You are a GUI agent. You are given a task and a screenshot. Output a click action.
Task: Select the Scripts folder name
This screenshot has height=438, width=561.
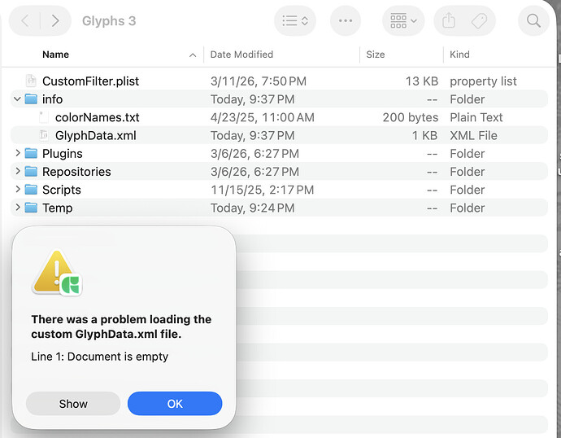[62, 190]
